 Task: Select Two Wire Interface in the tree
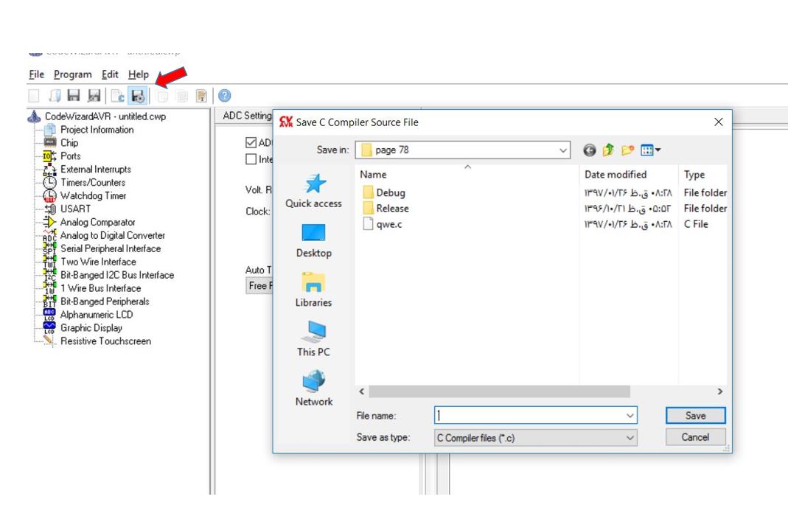[x=98, y=262]
